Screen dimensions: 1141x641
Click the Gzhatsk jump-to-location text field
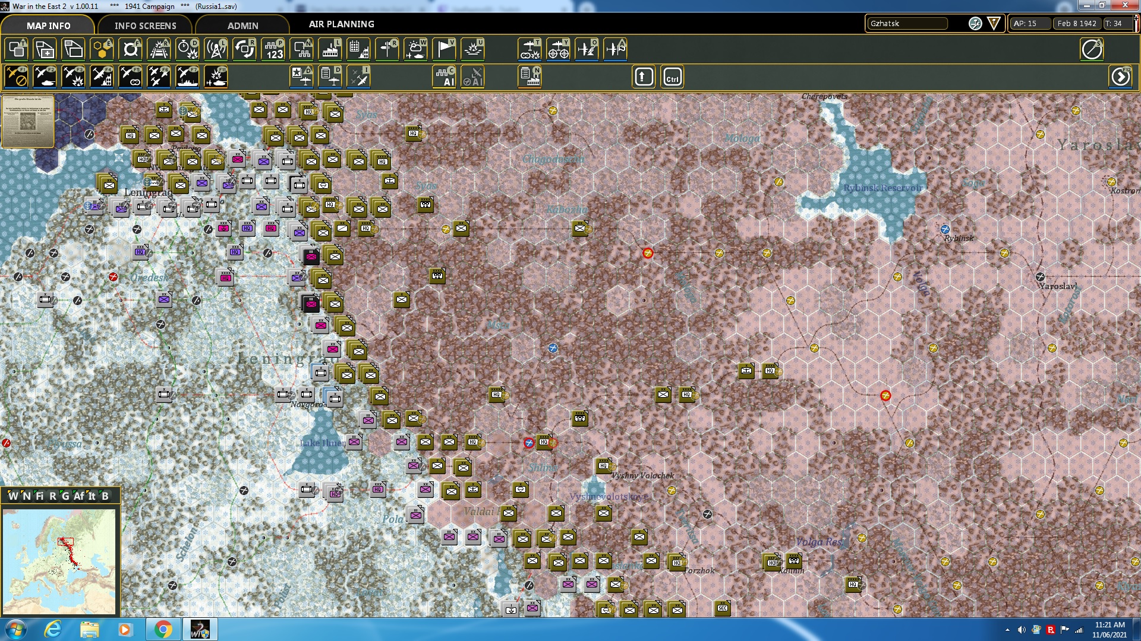(x=907, y=24)
